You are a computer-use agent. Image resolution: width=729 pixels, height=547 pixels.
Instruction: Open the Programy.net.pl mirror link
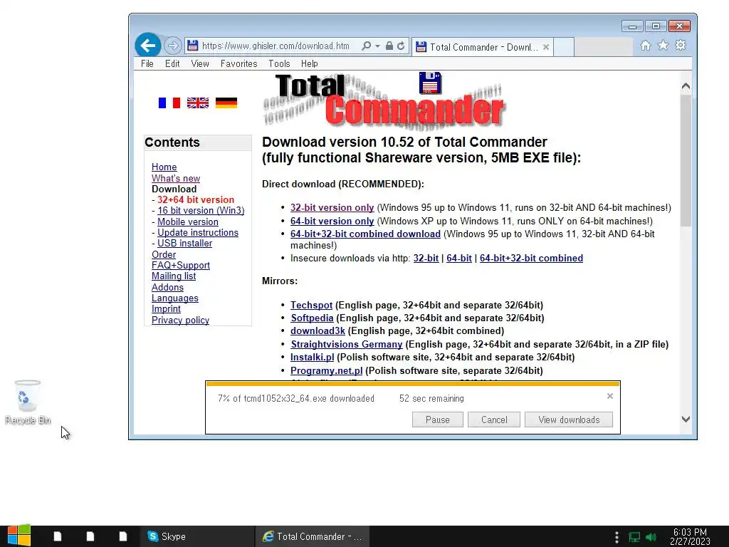326,370
